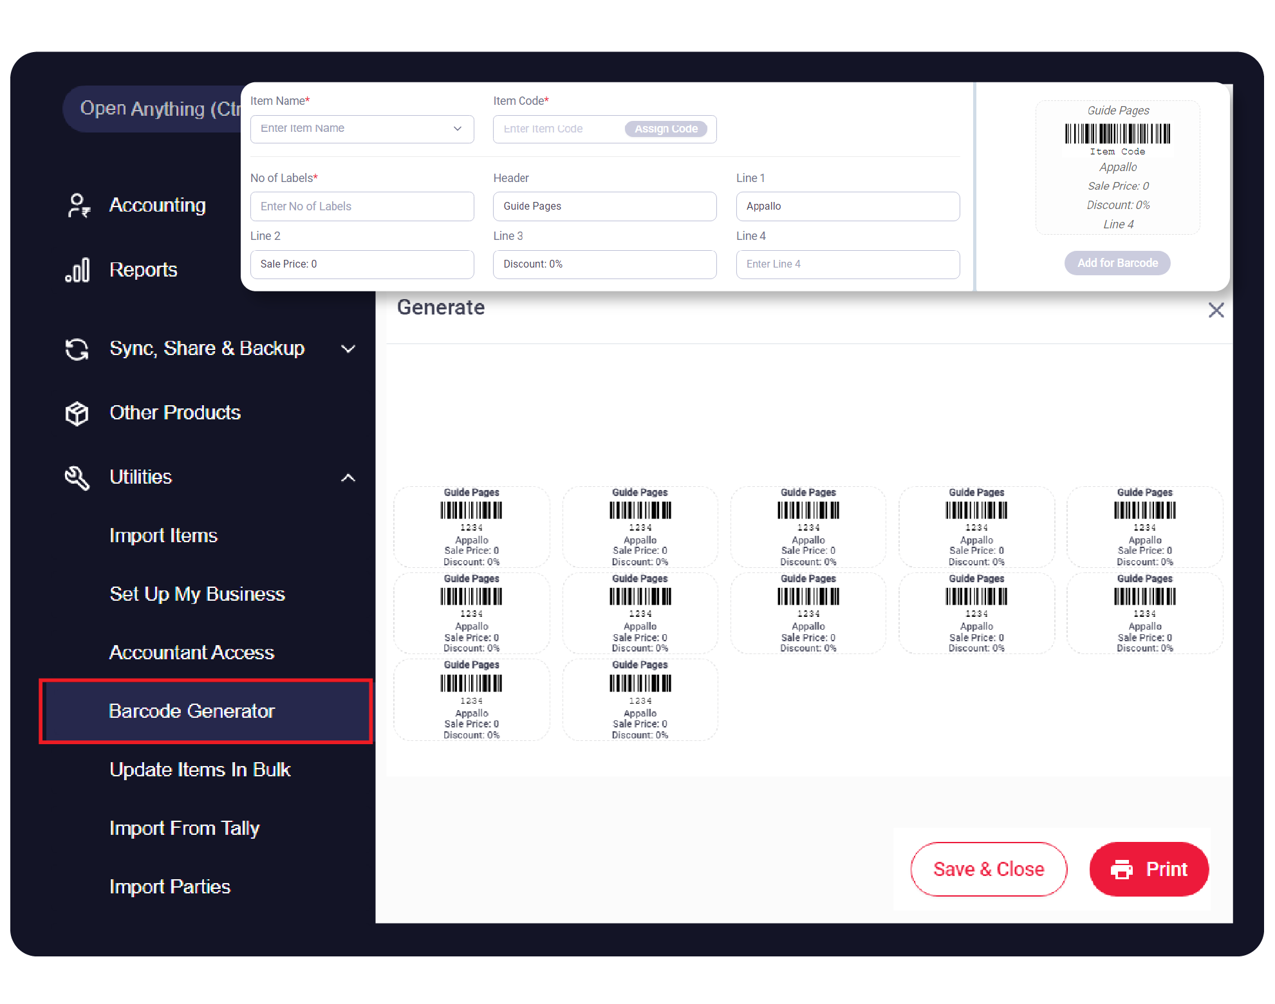Image resolution: width=1275 pixels, height=1004 pixels.
Task: Click the Utilities wrench icon
Action: (77, 478)
